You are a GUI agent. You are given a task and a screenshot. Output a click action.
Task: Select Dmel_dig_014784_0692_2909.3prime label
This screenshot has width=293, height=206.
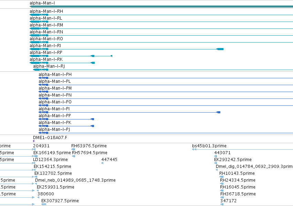click(x=254, y=167)
